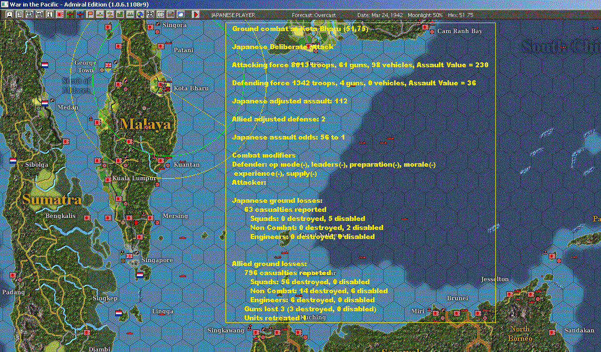
Task: Click the 'Defending force 1342 troops' line
Action: pos(354,83)
